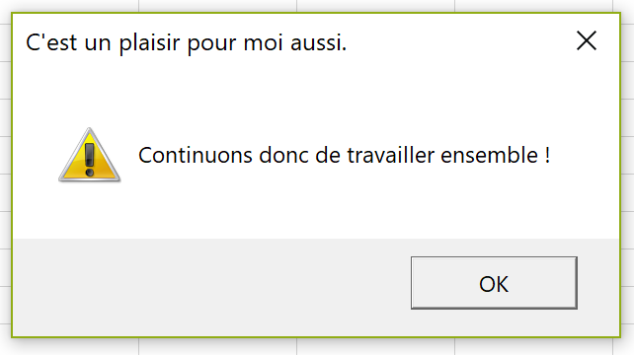Click the word "Continuons" in the message

pyautogui.click(x=196, y=155)
